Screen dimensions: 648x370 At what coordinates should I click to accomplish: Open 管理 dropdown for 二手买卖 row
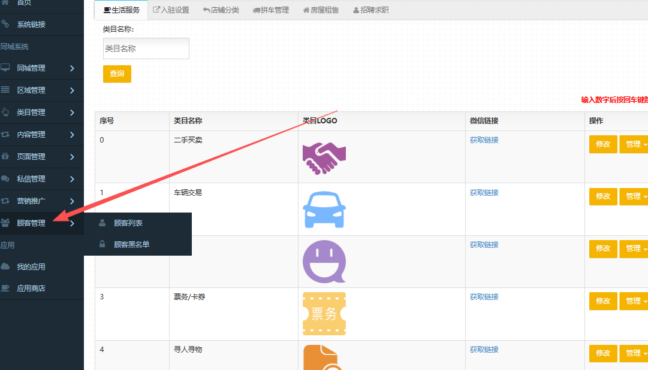634,144
